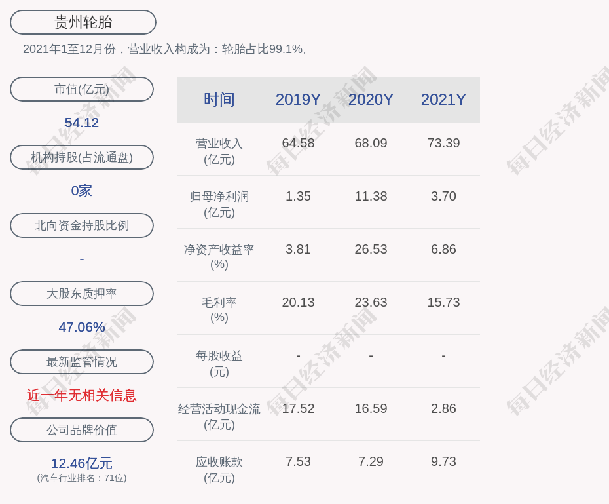This screenshot has width=609, height=504.
Task: Click the 公司品牌价值 pill
Action: [x=82, y=430]
